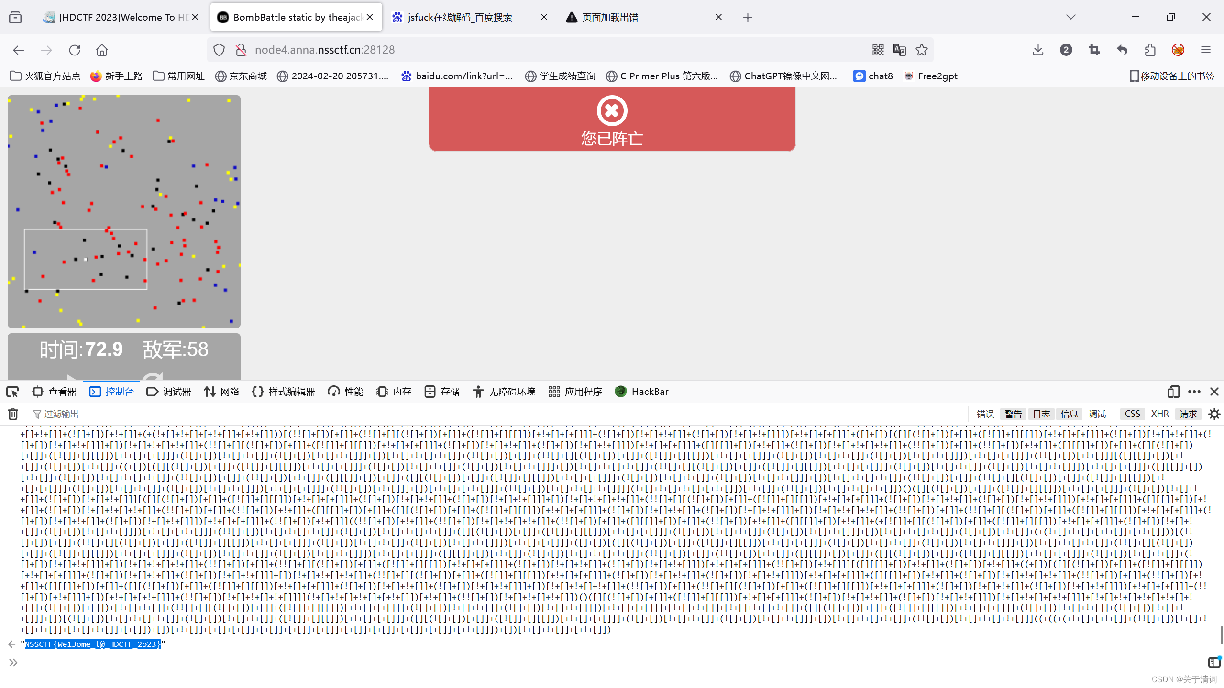Image resolution: width=1224 pixels, height=688 pixels.
Task: Bookmark this page with star icon
Action: (922, 50)
